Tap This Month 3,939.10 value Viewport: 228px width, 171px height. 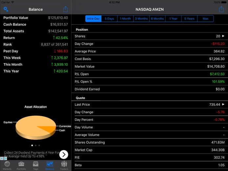click(59, 64)
